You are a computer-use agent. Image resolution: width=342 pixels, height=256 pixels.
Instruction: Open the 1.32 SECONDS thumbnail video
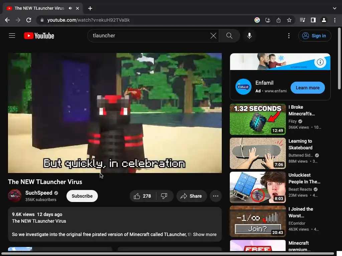pyautogui.click(x=258, y=119)
